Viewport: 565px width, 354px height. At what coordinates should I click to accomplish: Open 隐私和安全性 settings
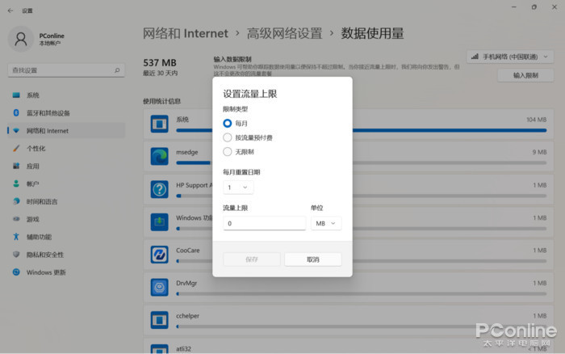tap(66, 255)
